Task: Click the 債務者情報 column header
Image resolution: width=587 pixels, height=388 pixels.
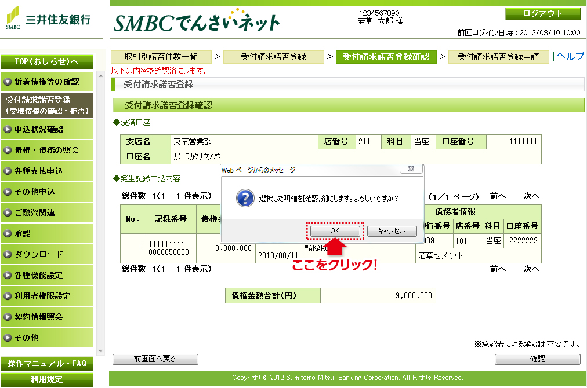Action: tap(455, 211)
